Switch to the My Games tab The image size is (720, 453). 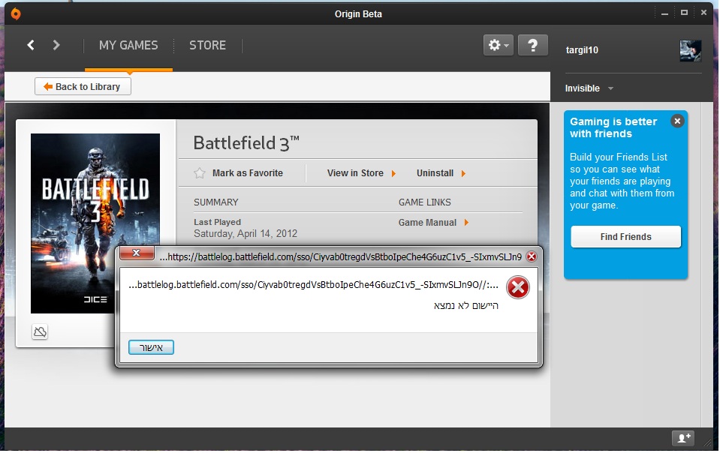click(128, 45)
